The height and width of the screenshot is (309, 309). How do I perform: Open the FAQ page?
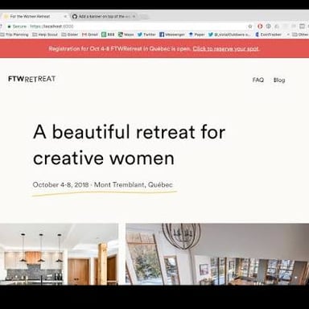(x=258, y=80)
